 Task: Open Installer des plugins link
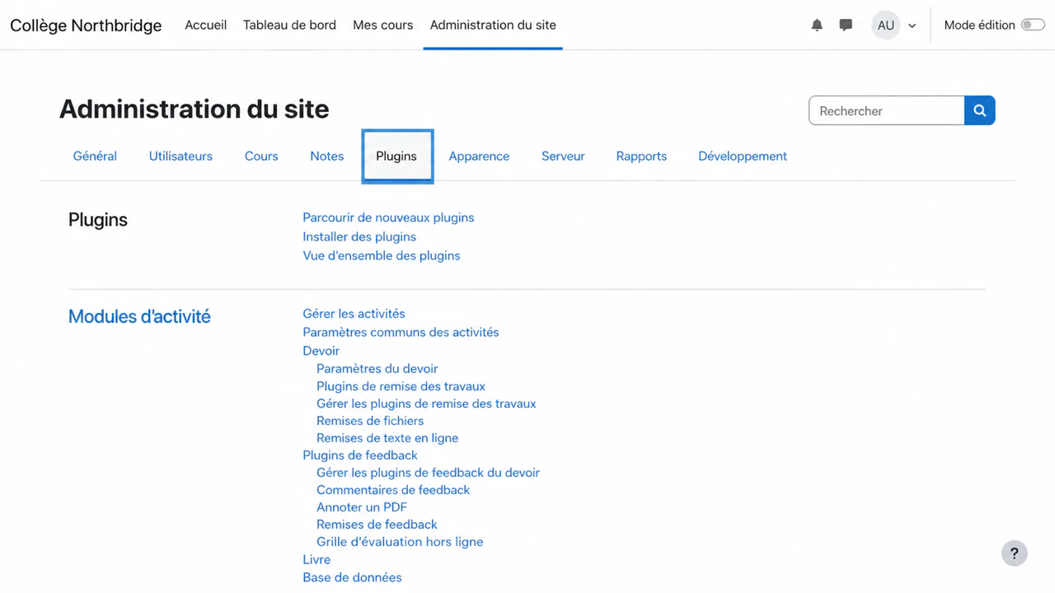pyautogui.click(x=359, y=236)
